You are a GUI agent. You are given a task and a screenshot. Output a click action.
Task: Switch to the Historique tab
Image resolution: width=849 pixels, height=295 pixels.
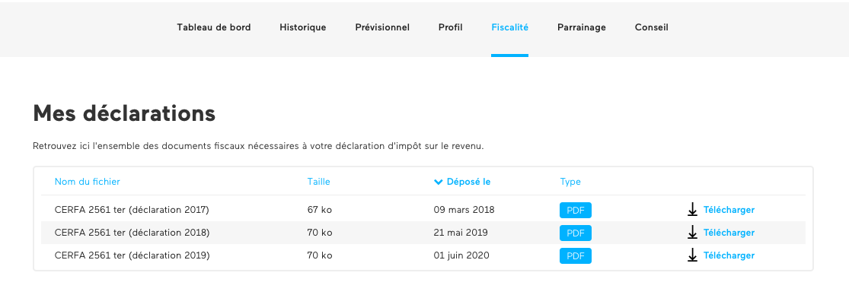coord(303,27)
